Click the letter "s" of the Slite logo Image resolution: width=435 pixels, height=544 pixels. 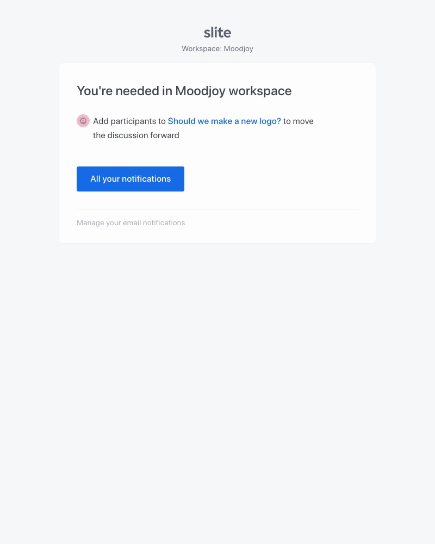click(207, 33)
